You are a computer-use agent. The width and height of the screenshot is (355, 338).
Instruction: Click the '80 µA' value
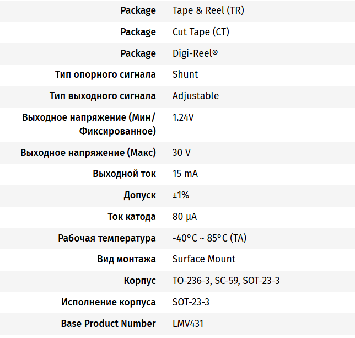coord(185,217)
